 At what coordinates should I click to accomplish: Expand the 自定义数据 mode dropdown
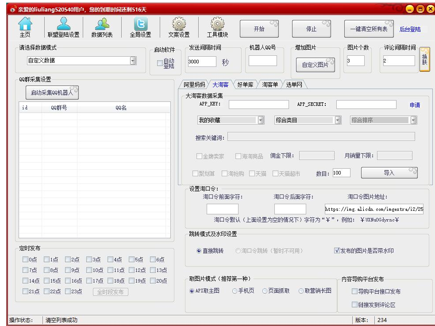point(133,61)
